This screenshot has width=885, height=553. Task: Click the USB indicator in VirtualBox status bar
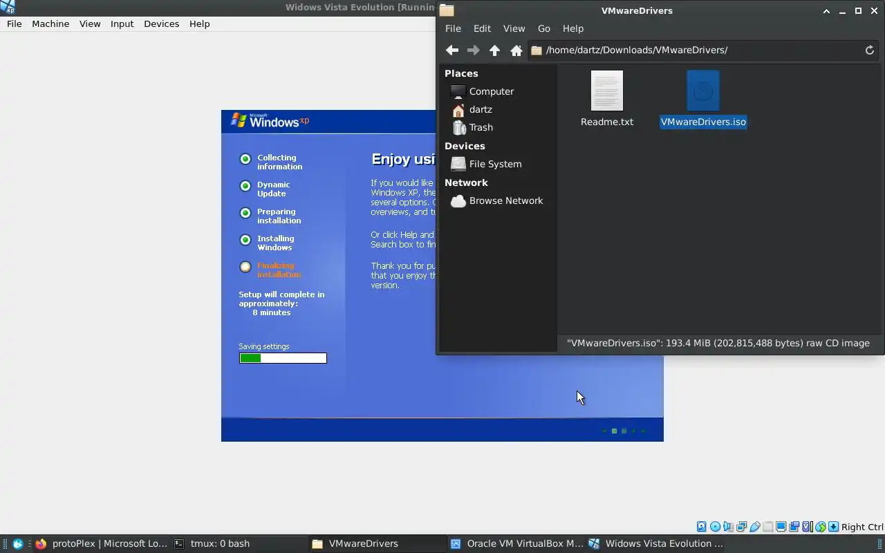[754, 527]
